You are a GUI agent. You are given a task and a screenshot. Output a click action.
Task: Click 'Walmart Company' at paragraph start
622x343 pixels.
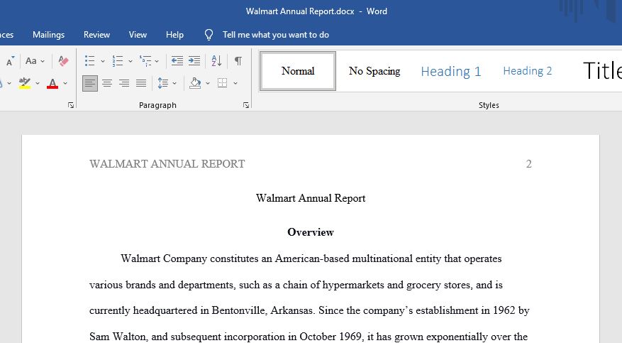click(164, 258)
